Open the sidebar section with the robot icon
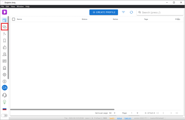This screenshot has width=185, height=120. [4, 68]
